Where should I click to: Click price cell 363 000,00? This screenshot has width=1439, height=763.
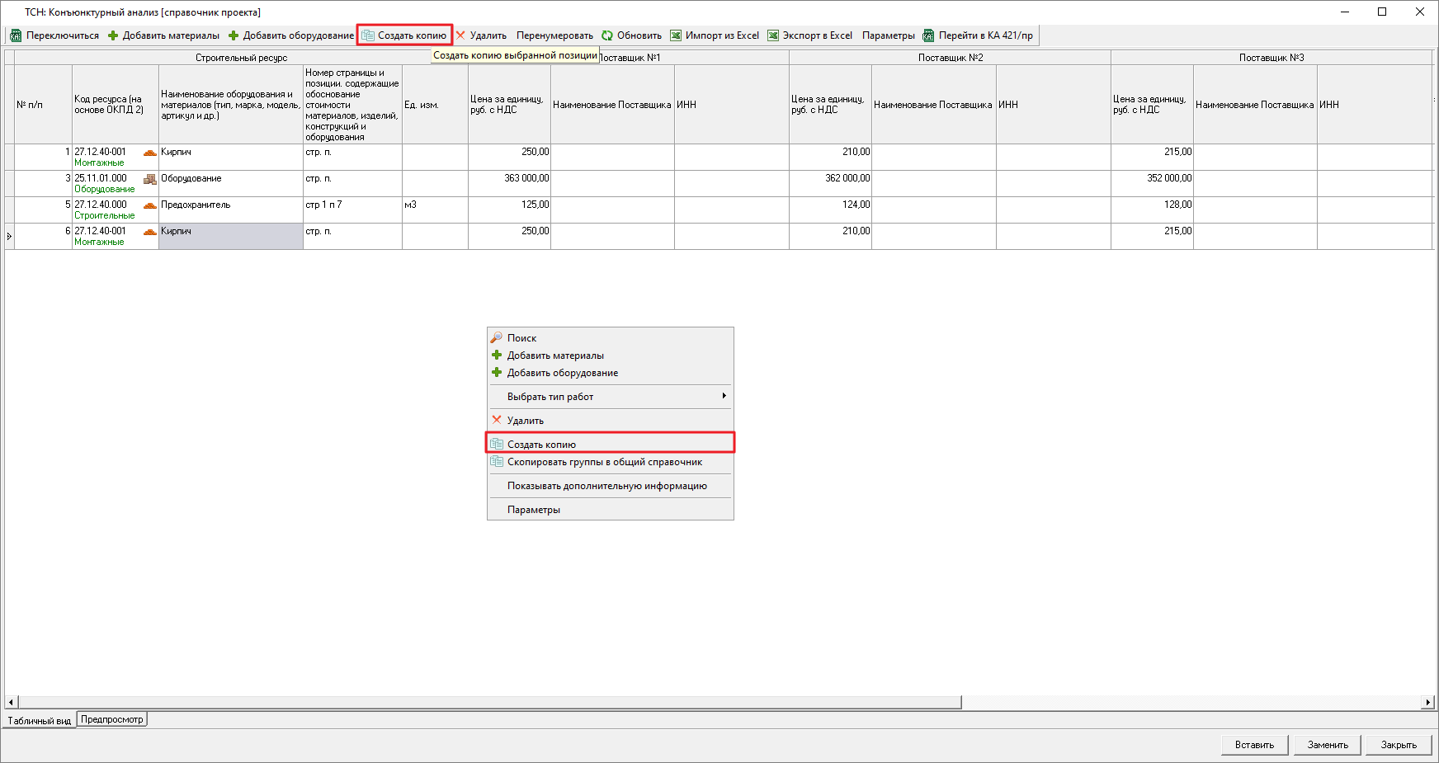coord(509,183)
